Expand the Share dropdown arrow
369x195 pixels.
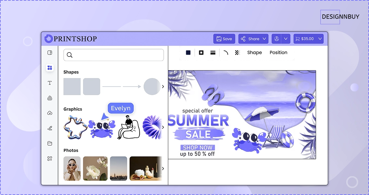264,39
